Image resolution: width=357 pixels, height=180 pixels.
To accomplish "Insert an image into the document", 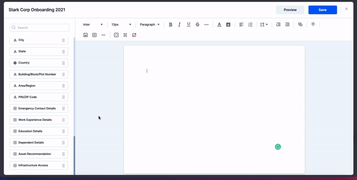I will (86, 35).
